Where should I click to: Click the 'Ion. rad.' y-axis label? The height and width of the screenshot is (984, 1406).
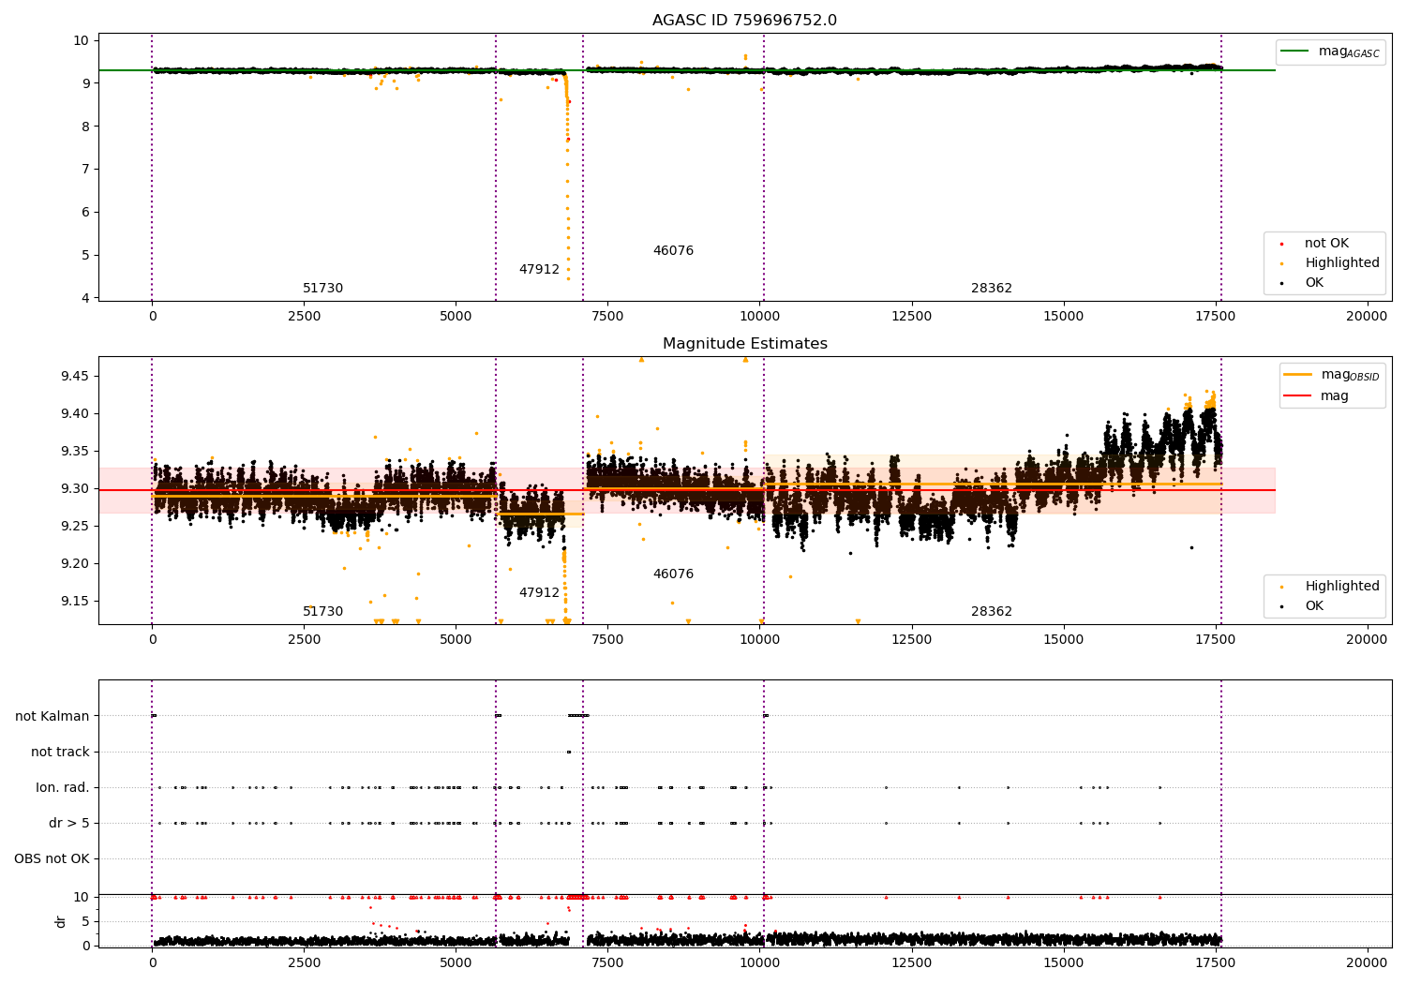63,787
